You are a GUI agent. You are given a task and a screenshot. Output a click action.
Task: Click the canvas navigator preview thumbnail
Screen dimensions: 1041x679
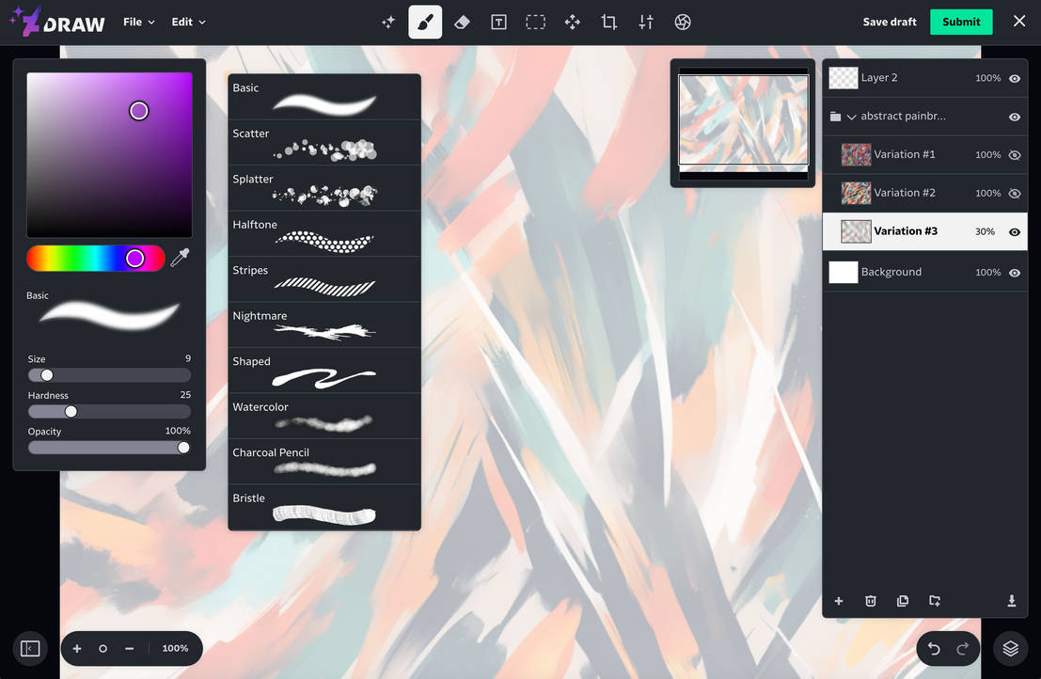coord(743,120)
